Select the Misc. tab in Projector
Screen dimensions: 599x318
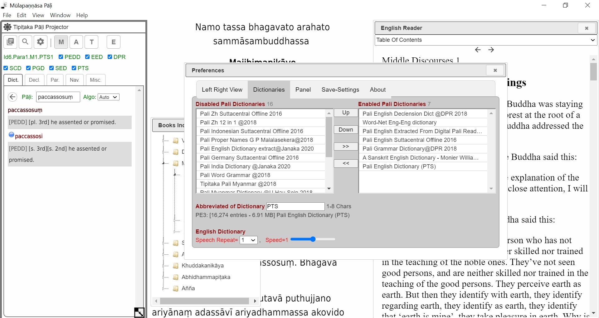pyautogui.click(x=95, y=80)
